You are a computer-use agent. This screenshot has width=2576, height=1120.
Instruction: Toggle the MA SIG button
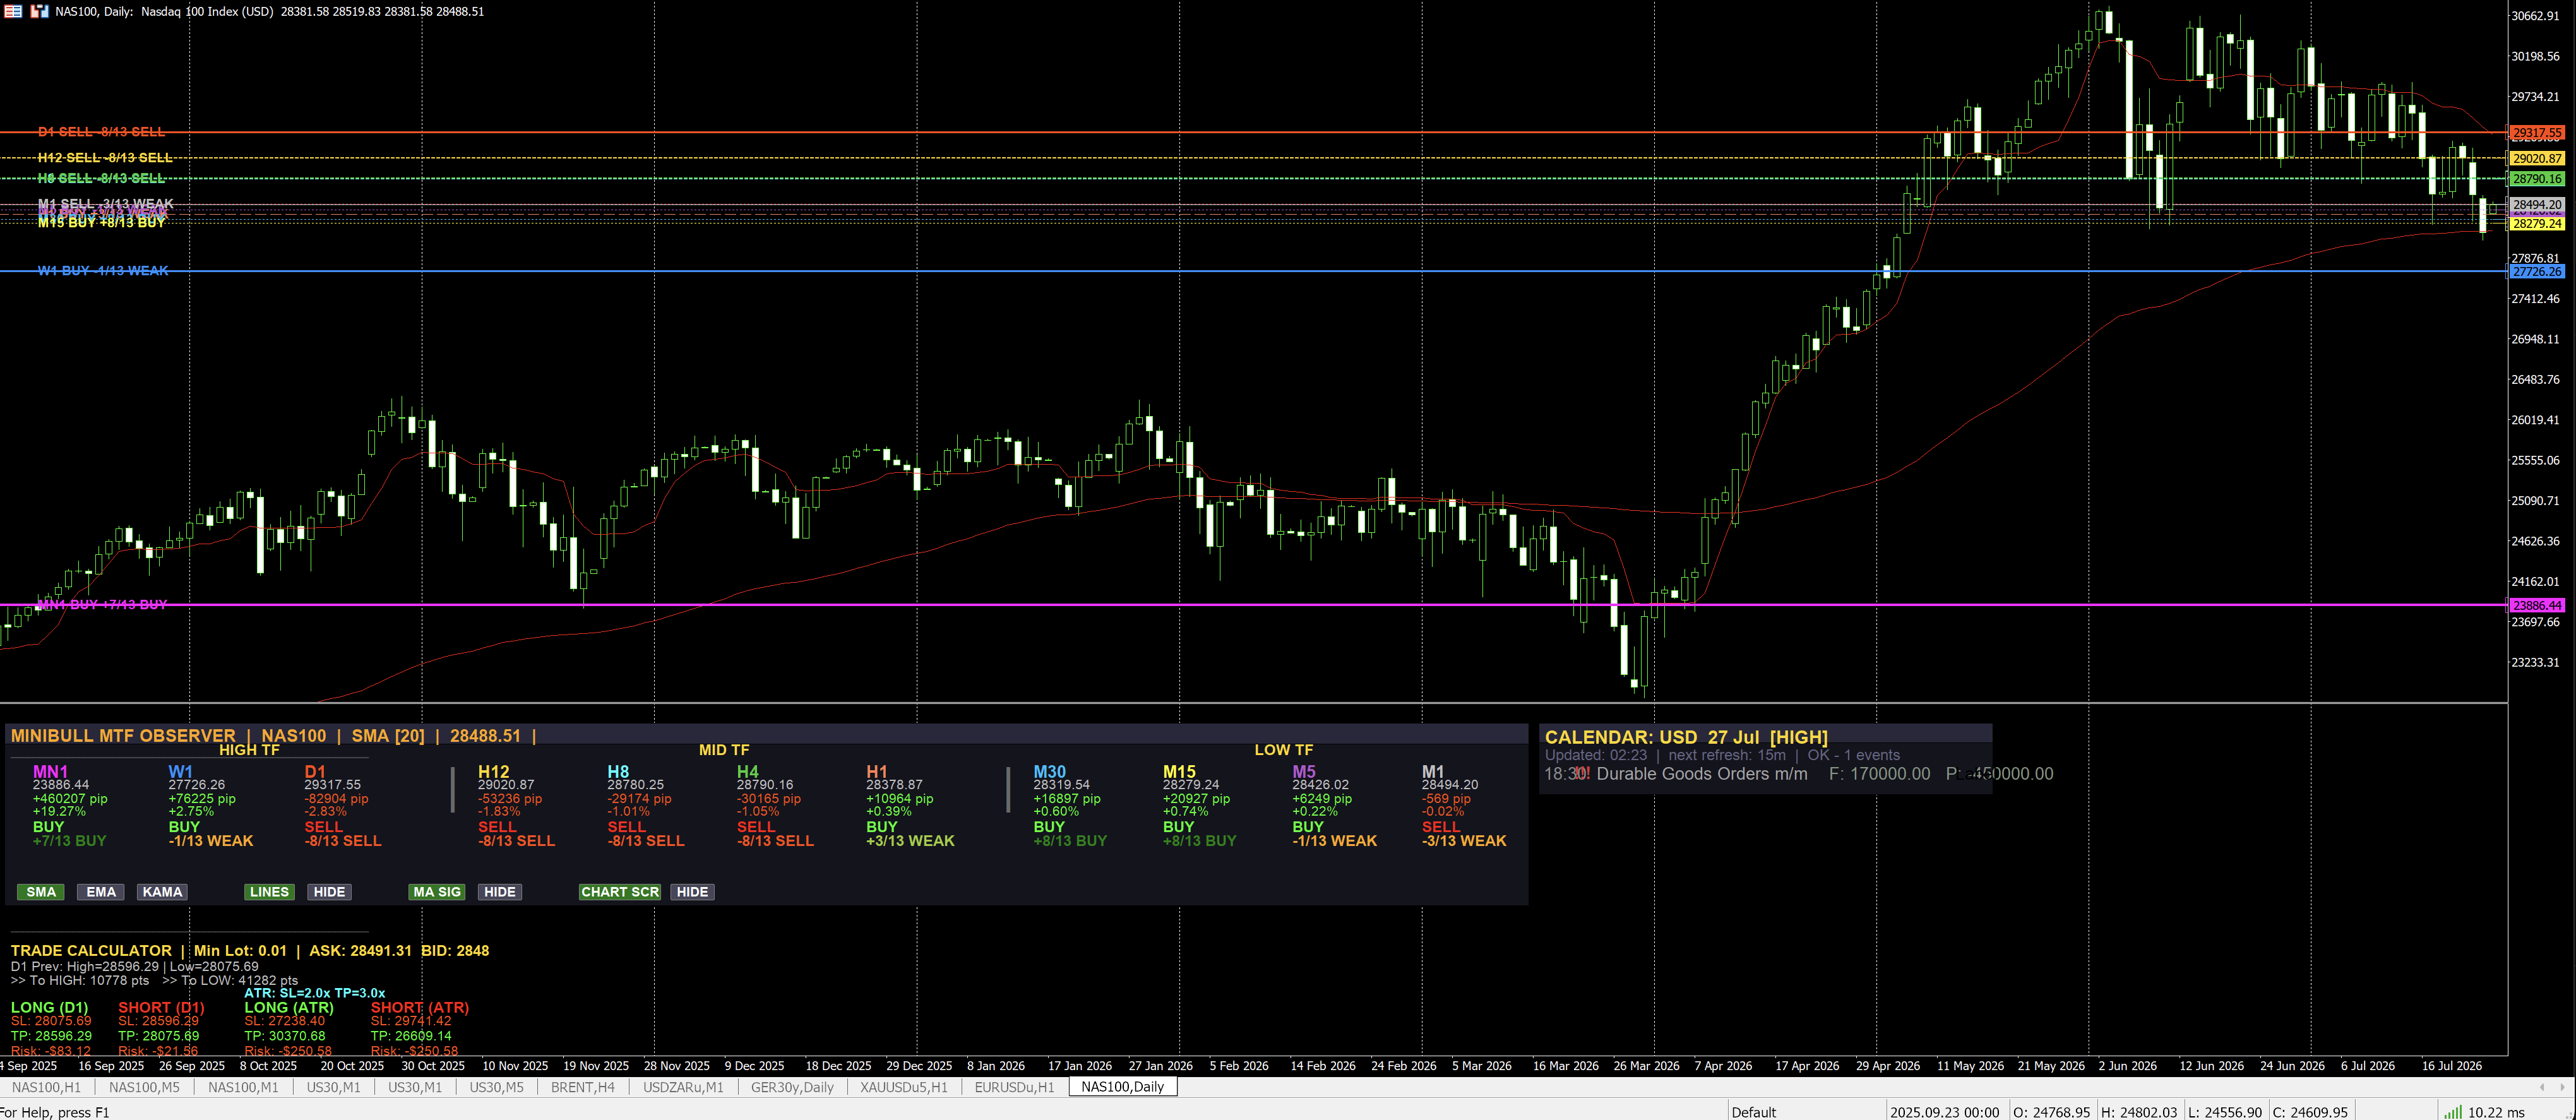coord(437,892)
